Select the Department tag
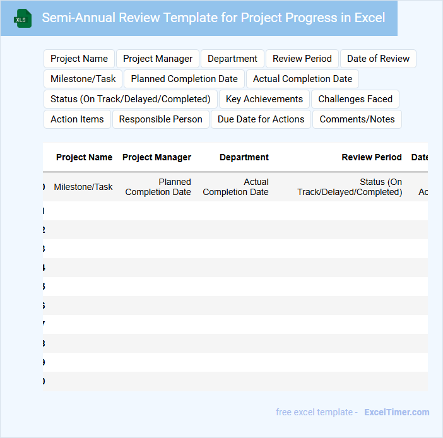This screenshot has width=443, height=438. tap(232, 59)
